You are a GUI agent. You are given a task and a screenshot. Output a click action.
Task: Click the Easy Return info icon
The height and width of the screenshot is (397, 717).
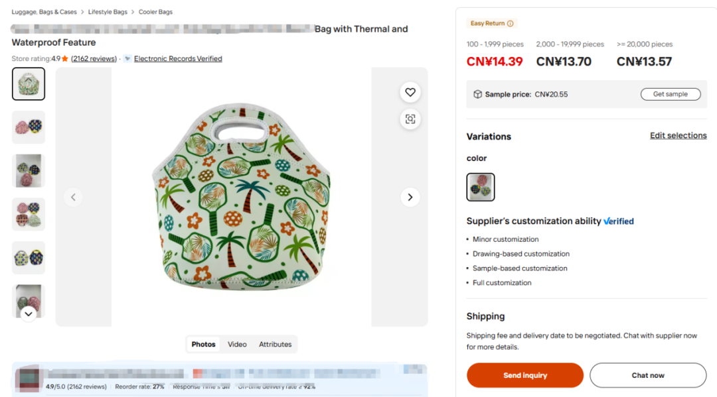511,23
